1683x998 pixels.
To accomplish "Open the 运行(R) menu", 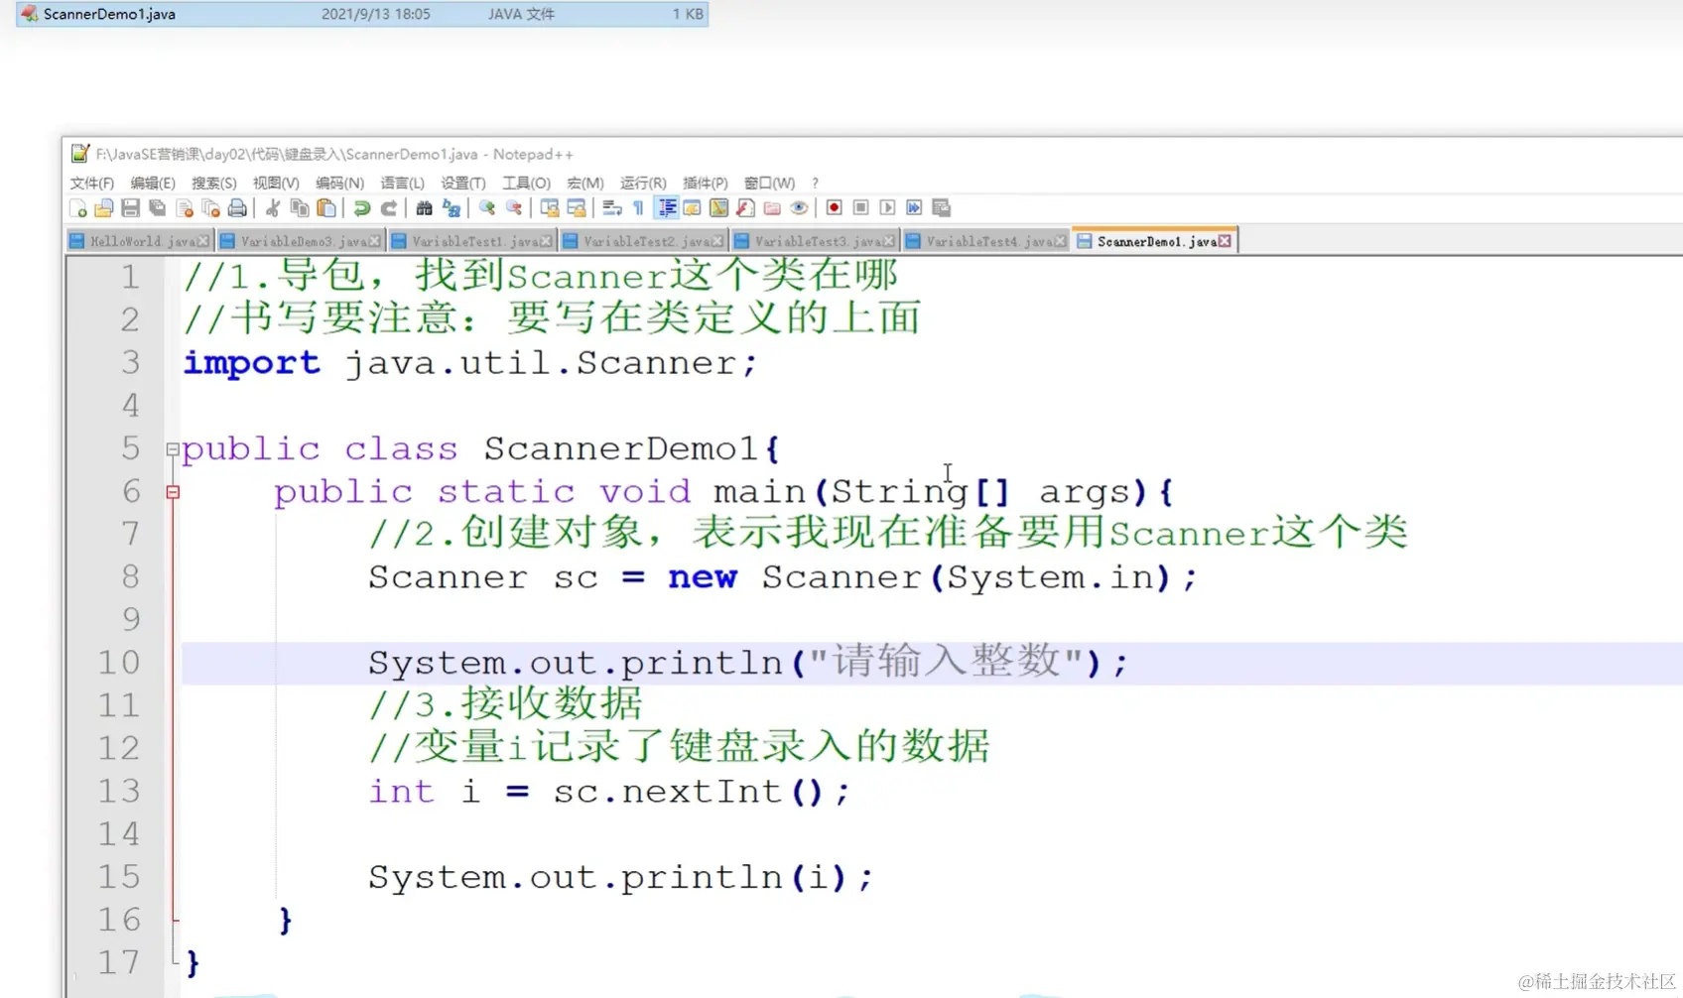I will point(642,183).
